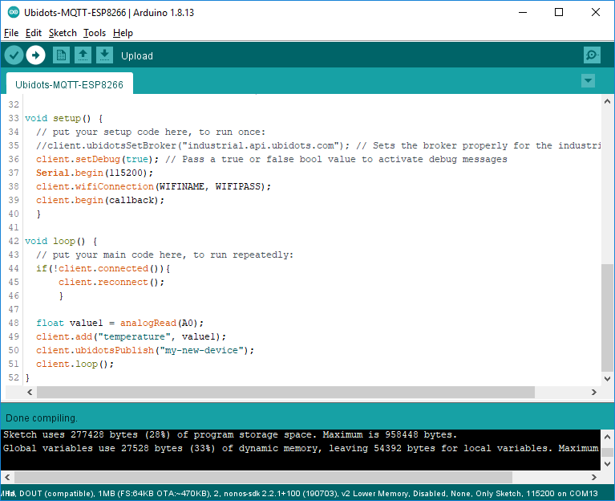The height and width of the screenshot is (501, 615).
Task: Click 'client.begin(callback);' line
Action: pos(100,200)
